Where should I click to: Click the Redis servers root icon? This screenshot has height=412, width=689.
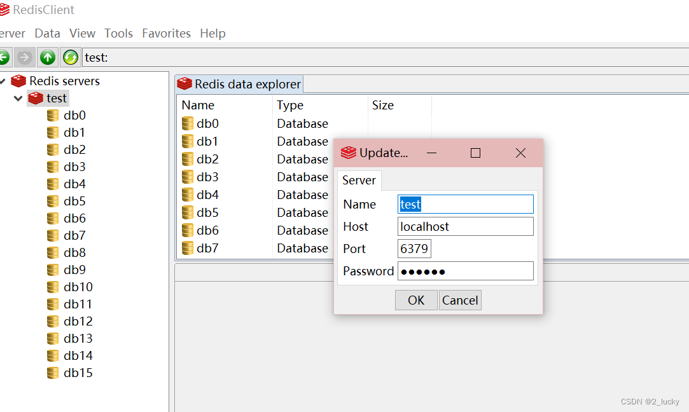(x=18, y=81)
